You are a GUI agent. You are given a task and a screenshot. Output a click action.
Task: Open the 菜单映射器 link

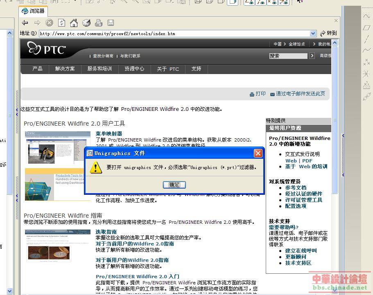click(x=109, y=134)
